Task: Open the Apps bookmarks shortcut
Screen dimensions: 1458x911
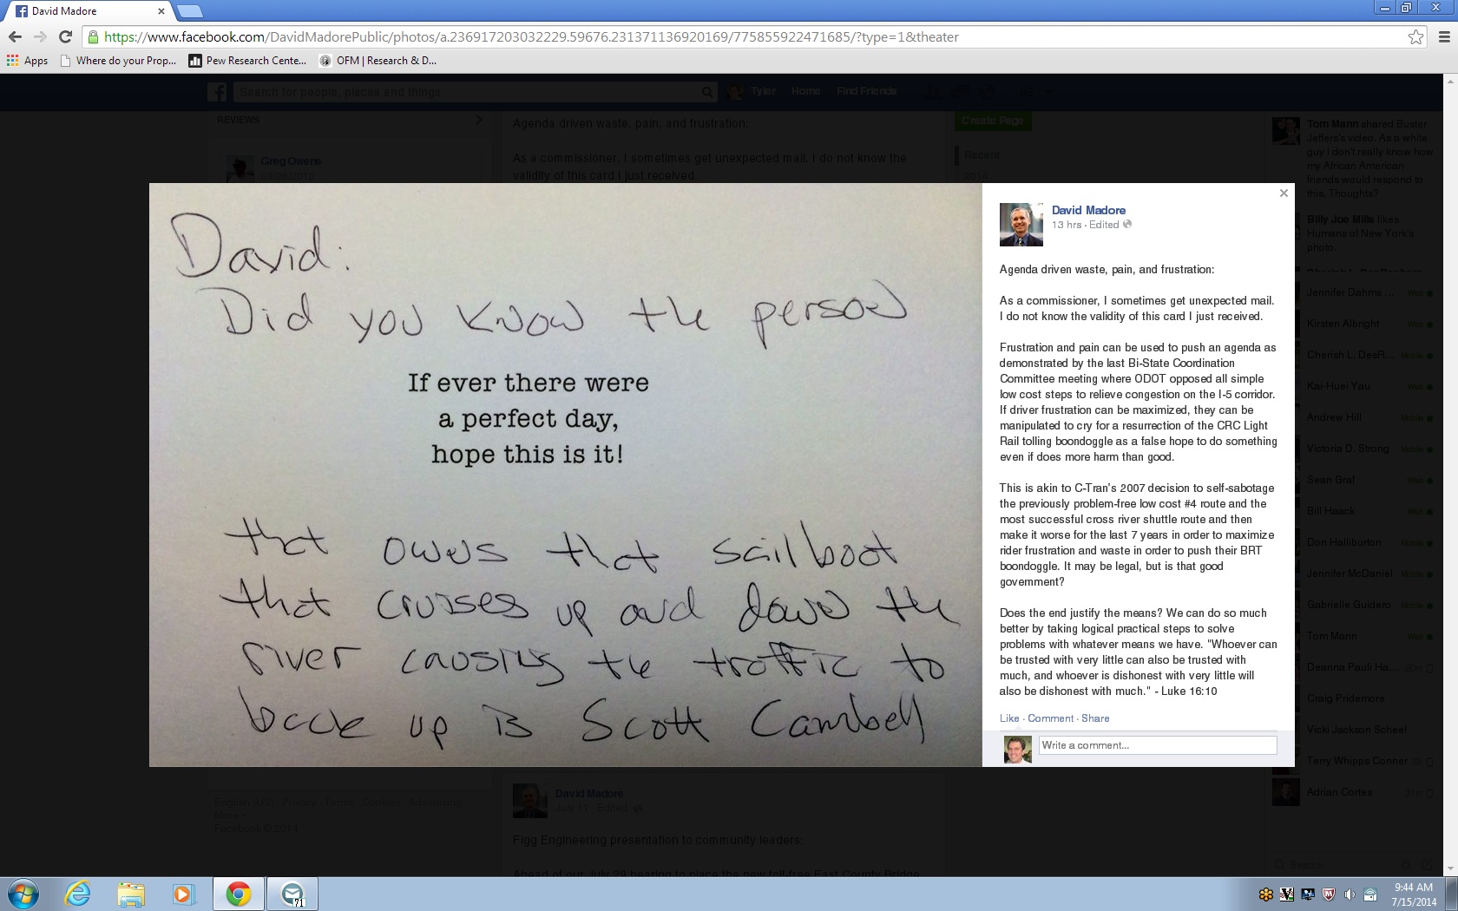Action: point(28,61)
